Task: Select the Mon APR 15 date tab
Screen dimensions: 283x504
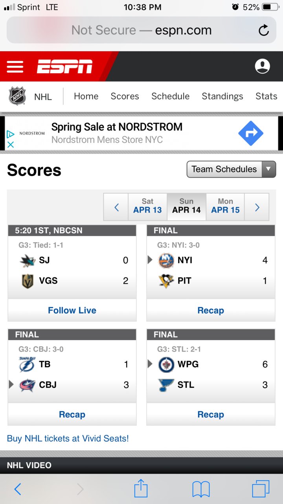Action: (x=225, y=206)
